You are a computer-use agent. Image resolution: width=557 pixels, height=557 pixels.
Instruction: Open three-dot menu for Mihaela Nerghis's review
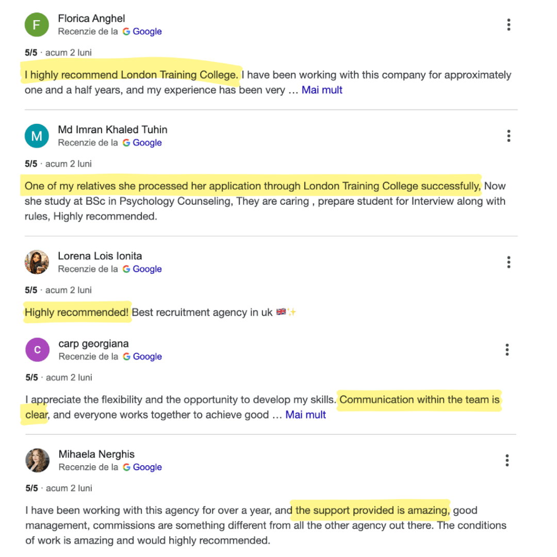coord(507,461)
